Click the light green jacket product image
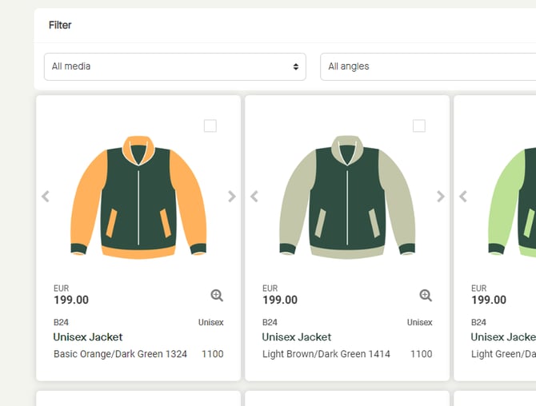The image size is (536, 406). pyautogui.click(x=514, y=197)
